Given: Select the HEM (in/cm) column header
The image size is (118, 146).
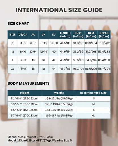Looking at the screenshot, I should tap(91, 35).
